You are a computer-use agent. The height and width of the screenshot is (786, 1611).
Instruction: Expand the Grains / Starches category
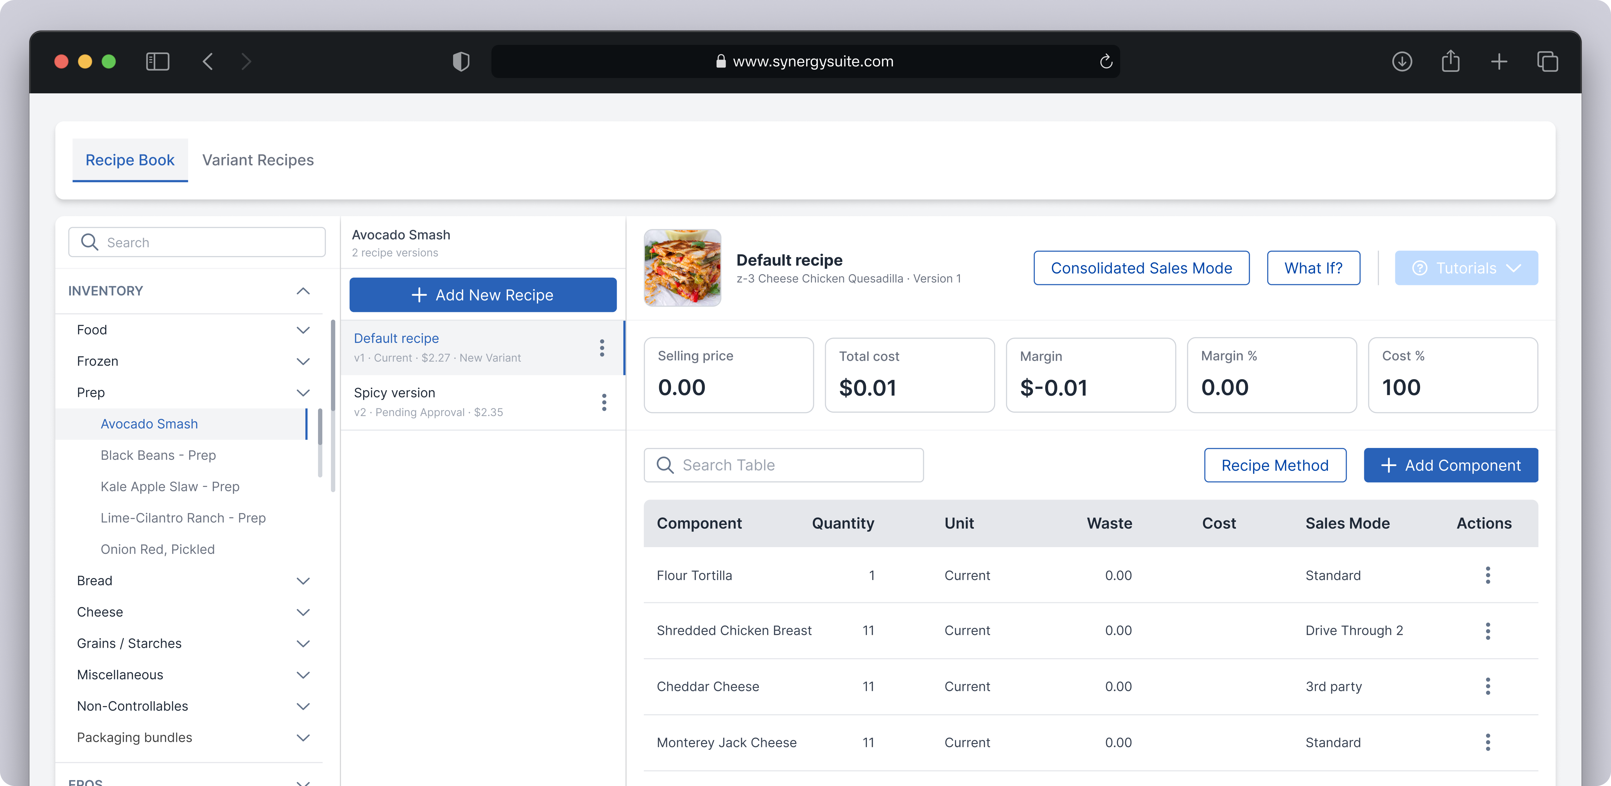[303, 644]
